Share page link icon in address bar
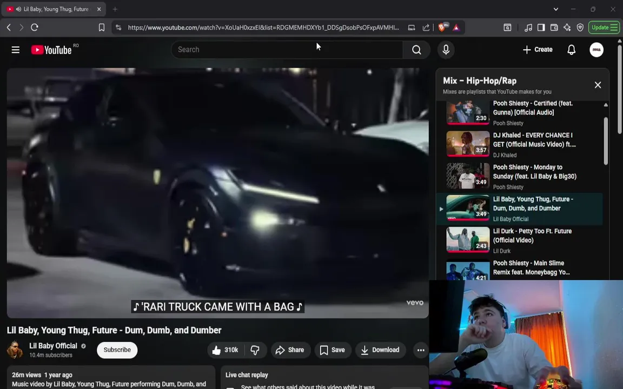 (426, 28)
